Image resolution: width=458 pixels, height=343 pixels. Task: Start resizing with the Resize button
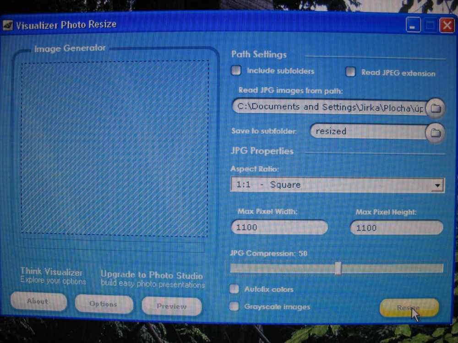click(409, 308)
